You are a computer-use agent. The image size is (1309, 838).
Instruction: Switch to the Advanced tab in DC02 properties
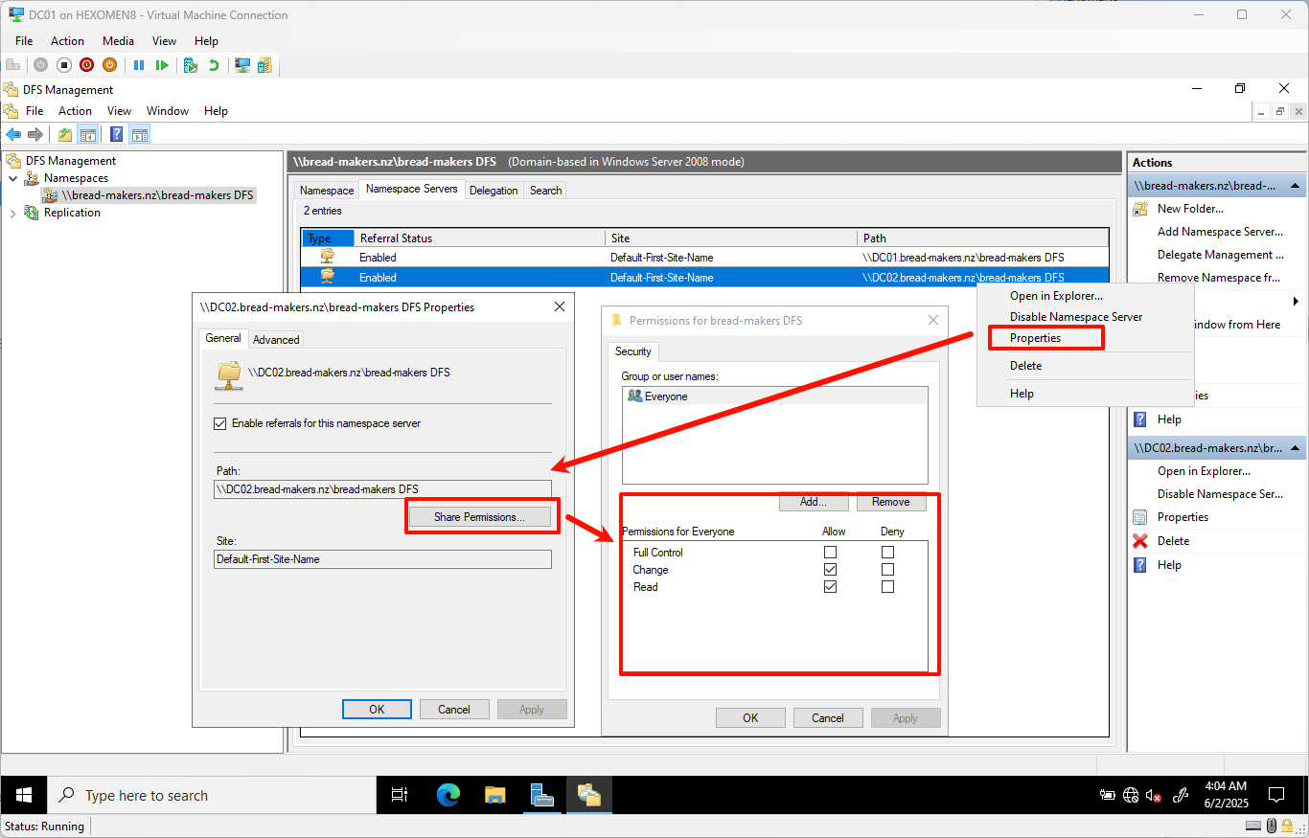tap(276, 339)
